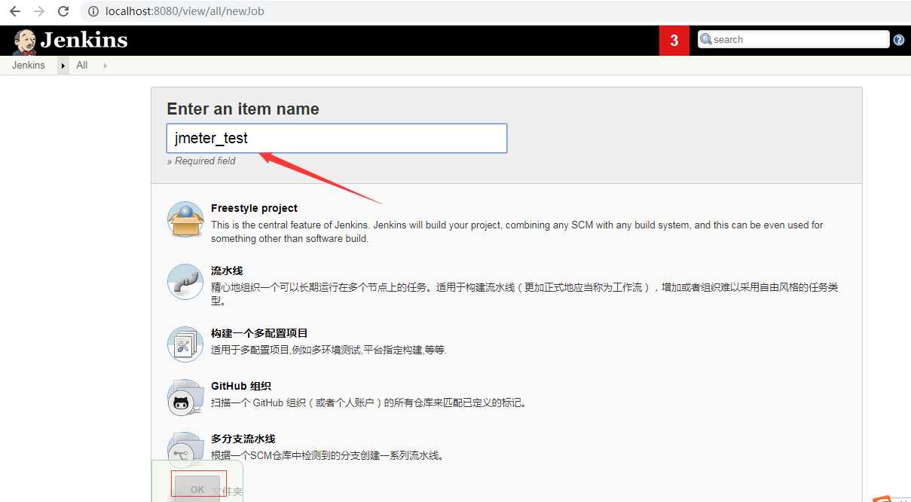
Task: Select the 多分支流水线 branch icon
Action: (x=185, y=449)
